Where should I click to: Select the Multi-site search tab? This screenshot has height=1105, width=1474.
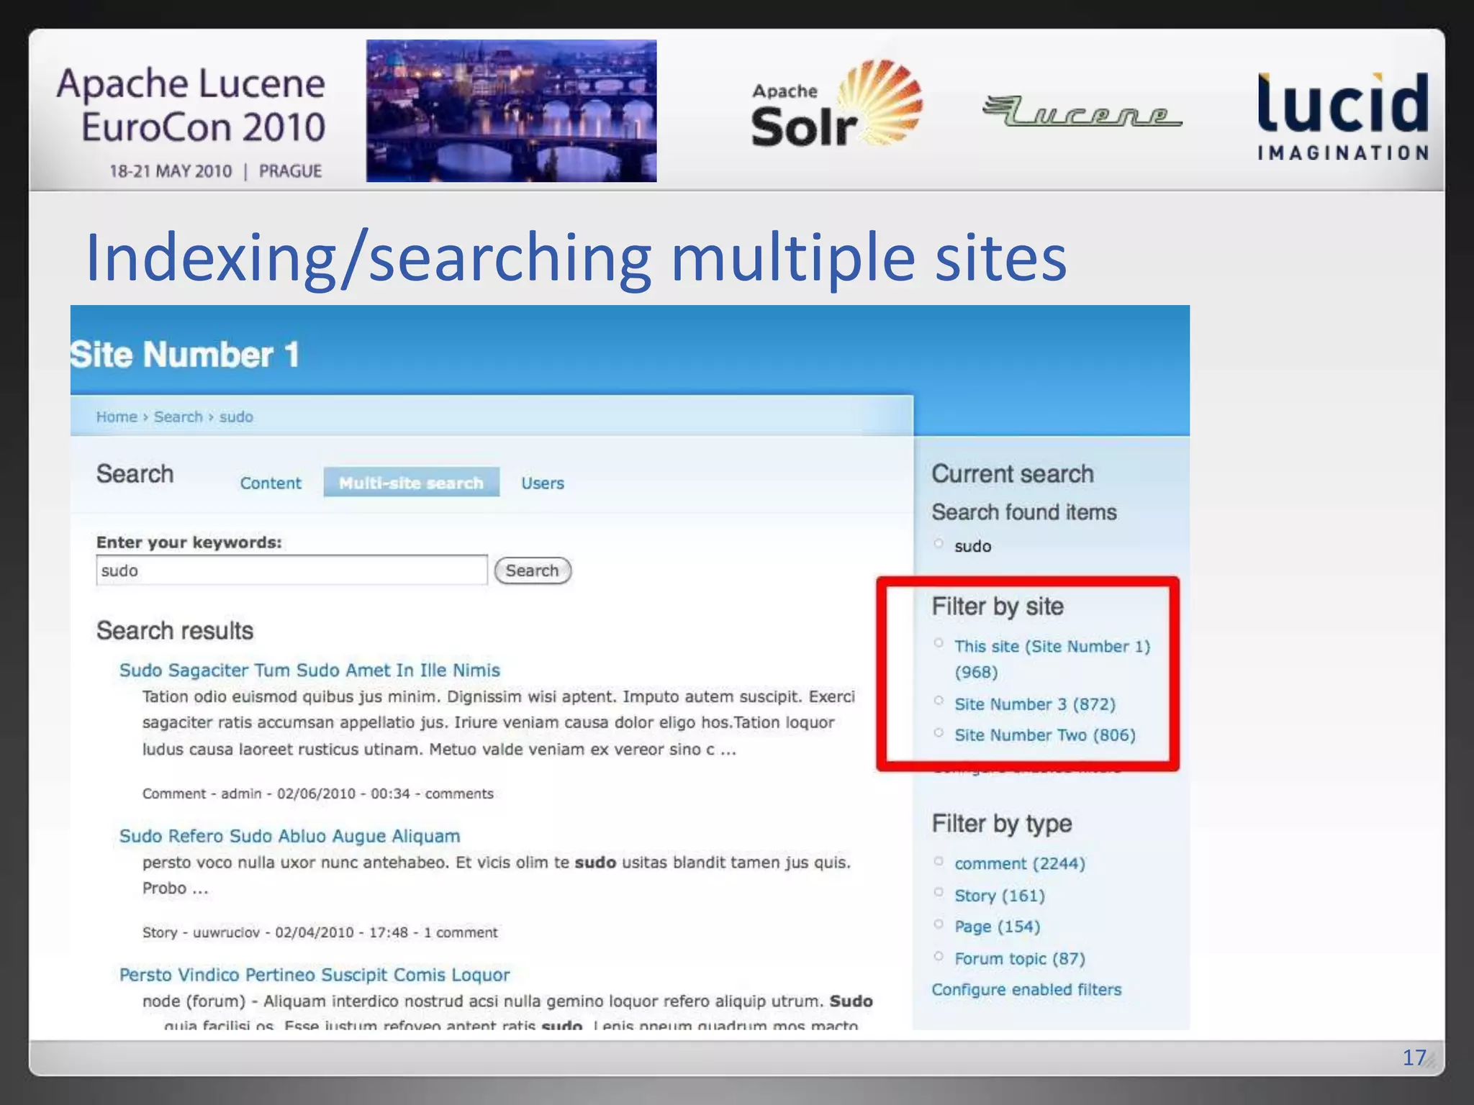[x=411, y=482]
